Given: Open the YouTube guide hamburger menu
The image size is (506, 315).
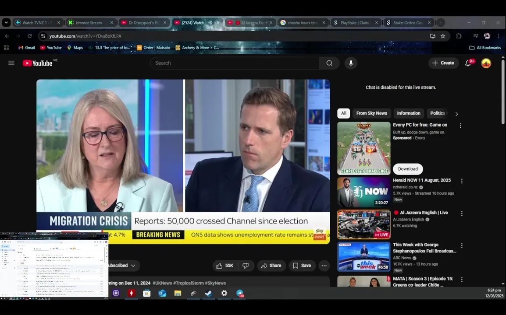Looking at the screenshot, I should [x=11, y=63].
